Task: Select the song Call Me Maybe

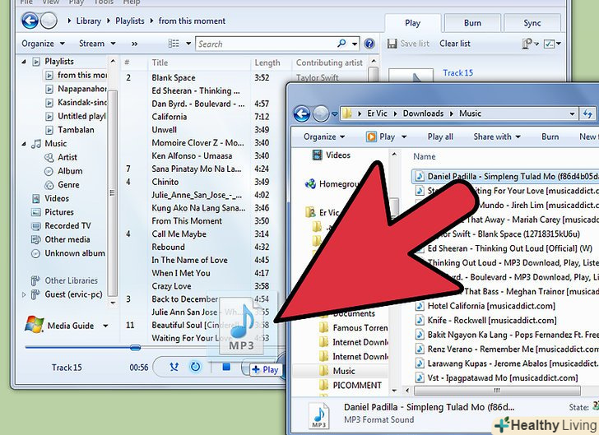Action: (x=179, y=234)
